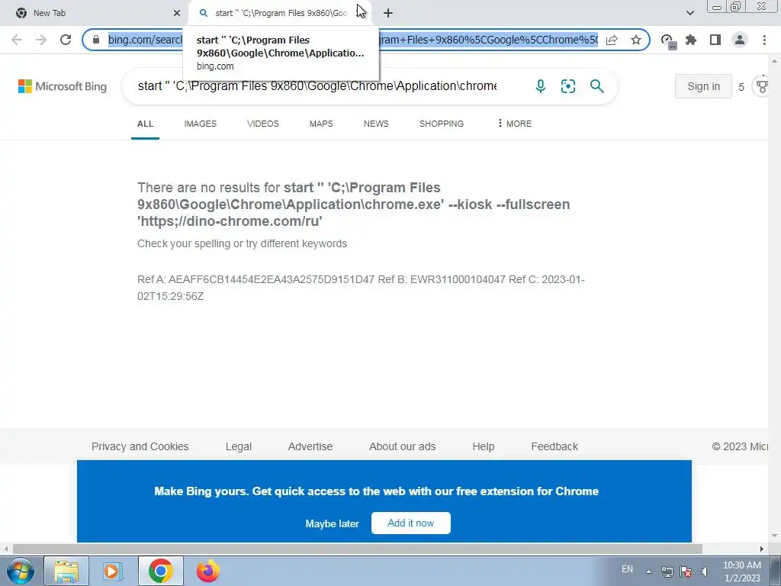The image size is (781, 586).
Task: Open the Chrome profile avatar
Action: click(740, 40)
